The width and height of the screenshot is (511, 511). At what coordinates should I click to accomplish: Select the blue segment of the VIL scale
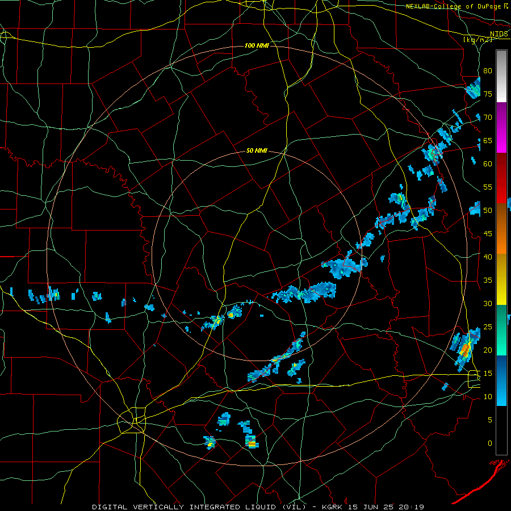(x=501, y=380)
